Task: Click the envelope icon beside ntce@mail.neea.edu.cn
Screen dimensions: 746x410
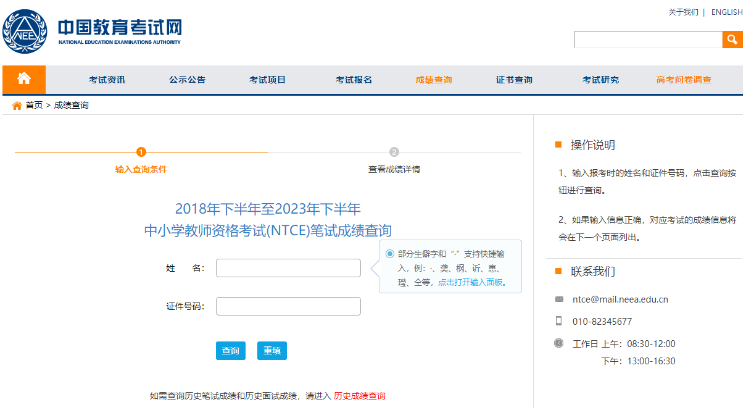Action: 558,298
